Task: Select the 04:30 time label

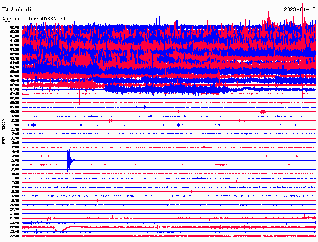Action: (x=15, y=67)
